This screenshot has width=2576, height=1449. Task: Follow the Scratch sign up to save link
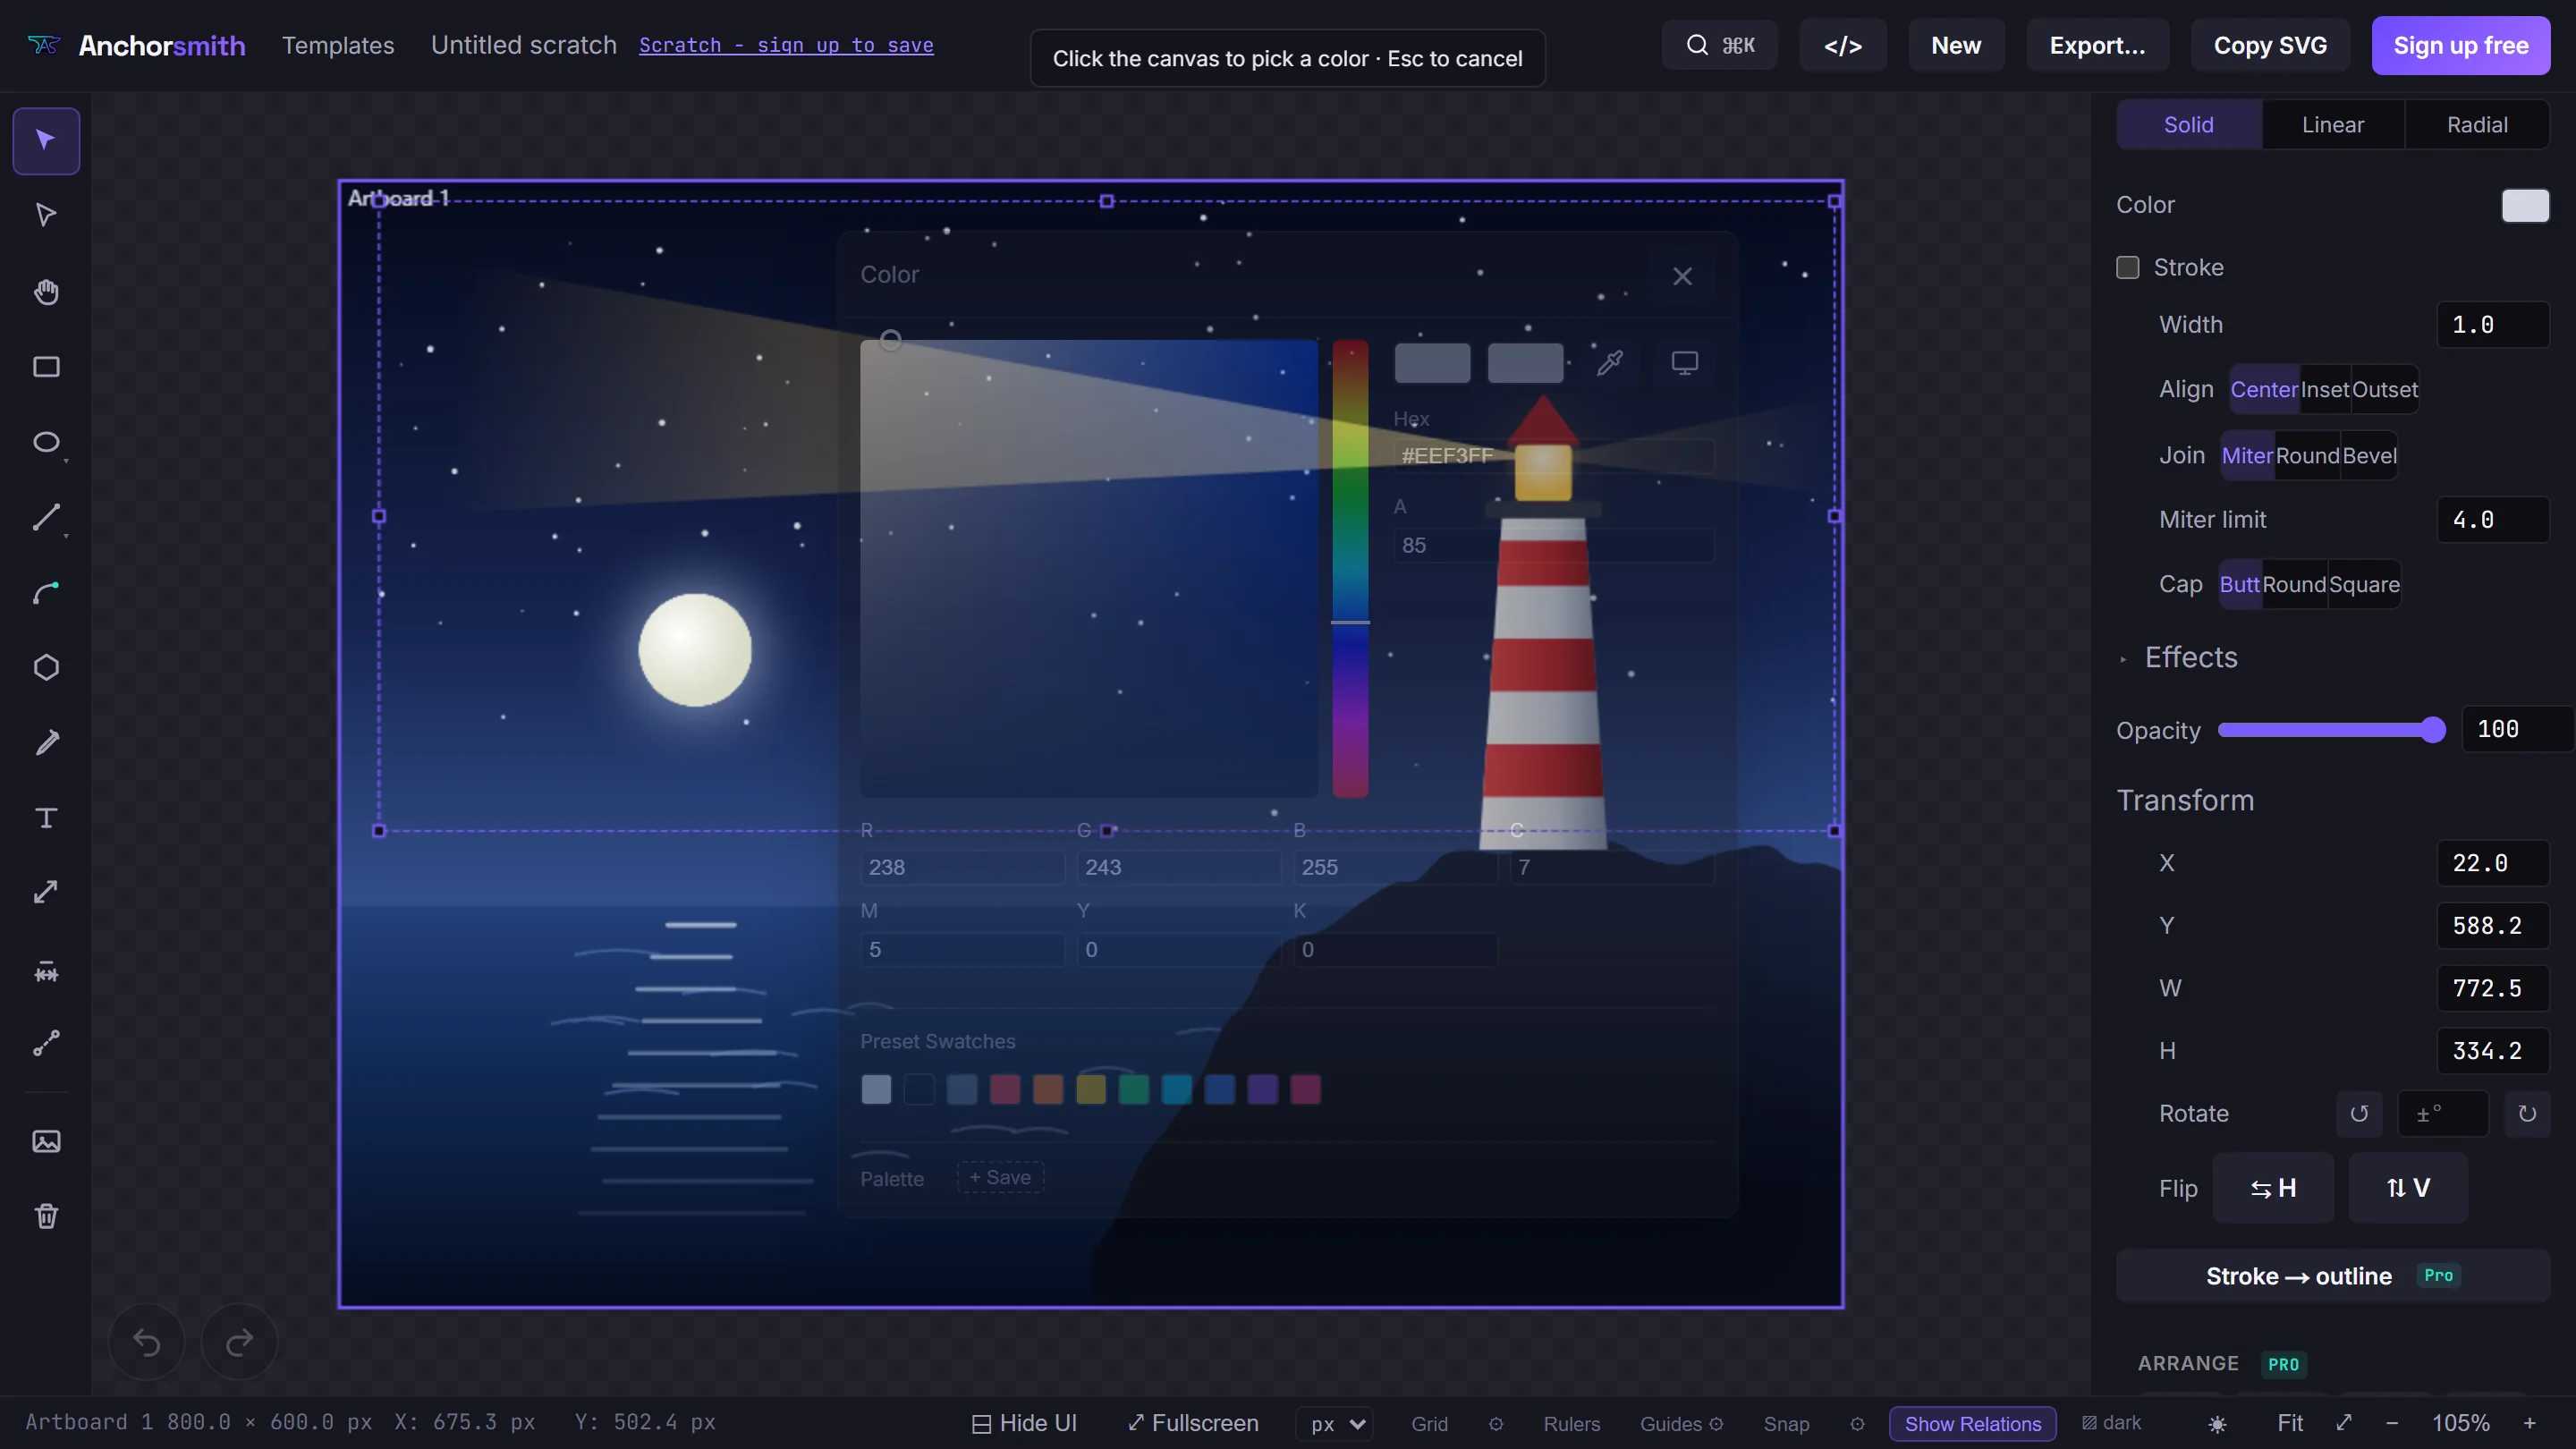pyautogui.click(x=786, y=46)
